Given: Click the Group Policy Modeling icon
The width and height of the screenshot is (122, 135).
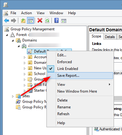Looking at the screenshot, I should pos(18,102).
